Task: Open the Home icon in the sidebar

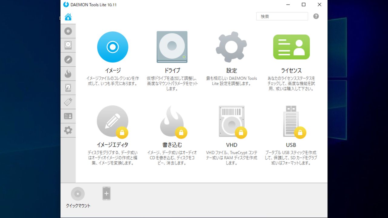Action: (x=68, y=17)
